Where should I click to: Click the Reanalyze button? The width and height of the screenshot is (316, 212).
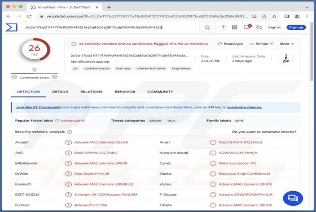[x=231, y=44]
